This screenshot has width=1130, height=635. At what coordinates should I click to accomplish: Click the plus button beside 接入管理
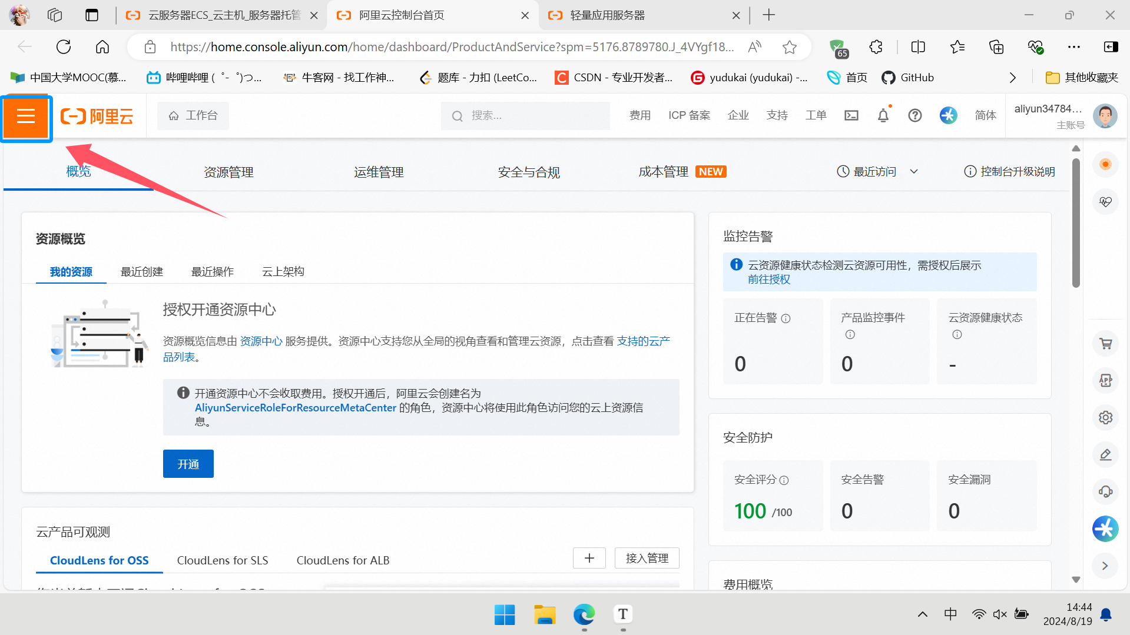point(589,558)
